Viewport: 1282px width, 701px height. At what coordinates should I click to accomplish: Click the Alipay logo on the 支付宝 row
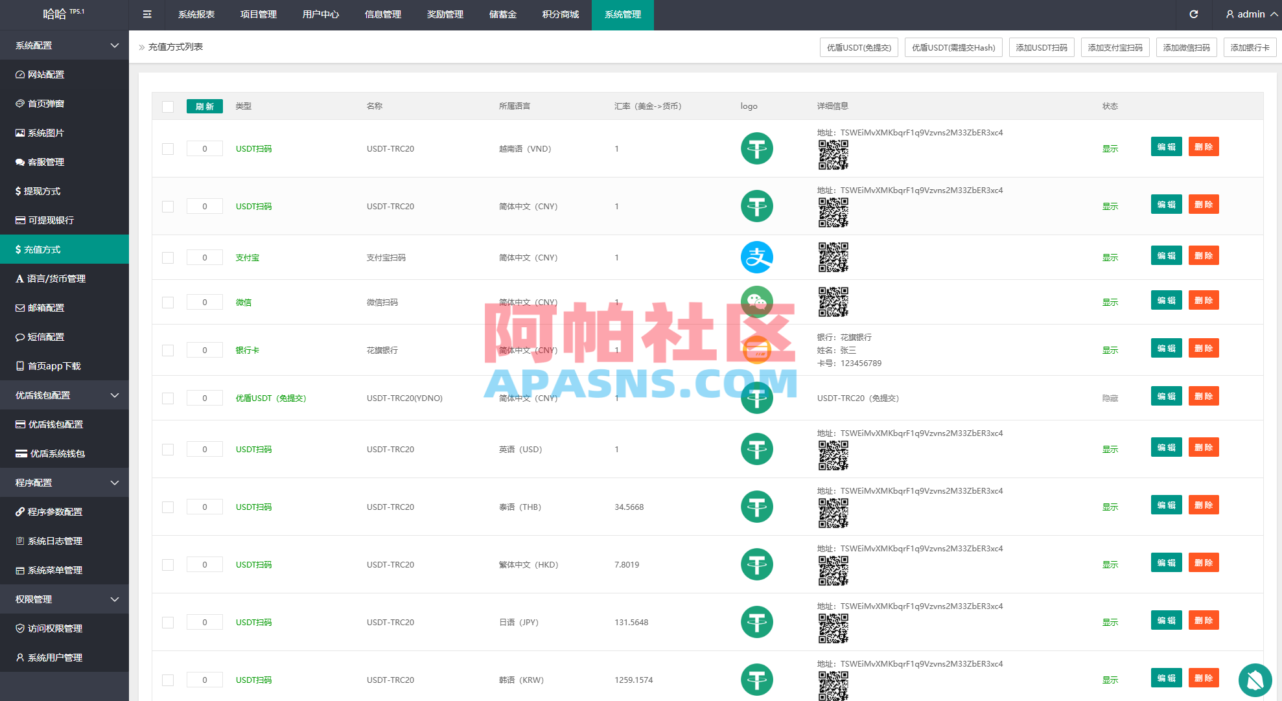pyautogui.click(x=756, y=257)
